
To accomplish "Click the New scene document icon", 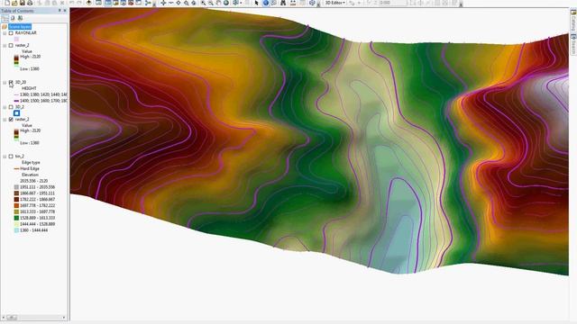I will coord(7,3).
